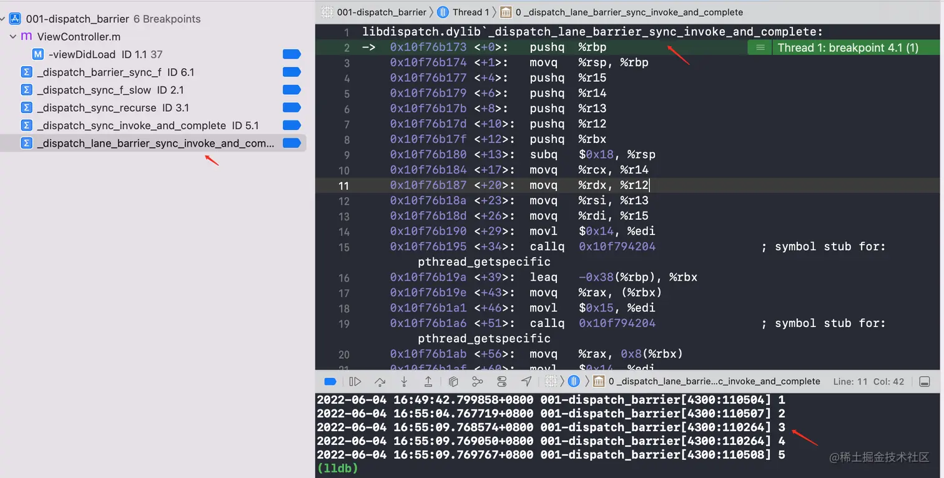The width and height of the screenshot is (944, 478).
Task: Hide the debug console pane via corner button
Action: tap(925, 381)
